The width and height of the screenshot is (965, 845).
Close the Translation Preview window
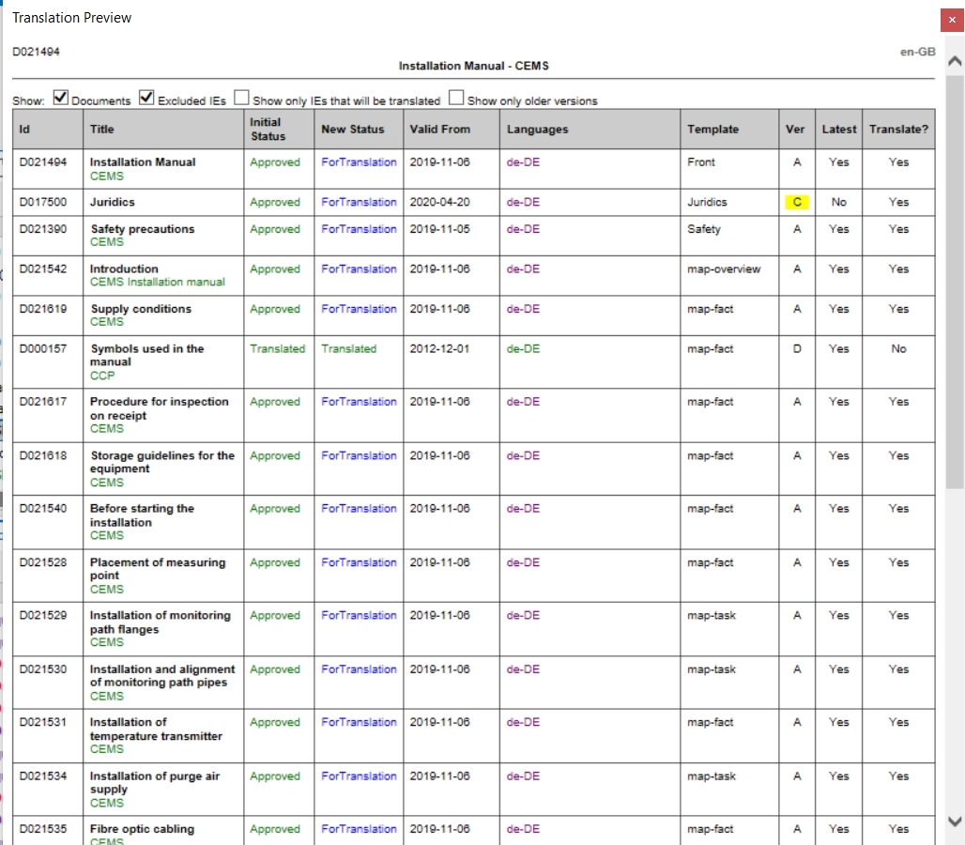pos(952,20)
